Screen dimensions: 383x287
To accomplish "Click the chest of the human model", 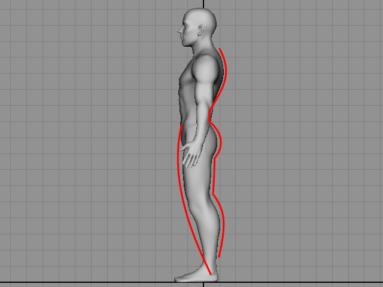I will click(x=187, y=78).
